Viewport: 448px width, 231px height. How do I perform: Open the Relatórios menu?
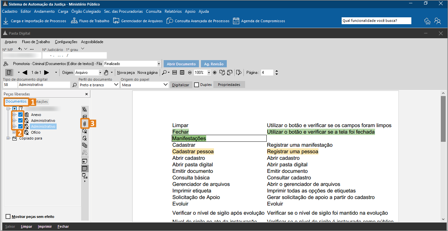pyautogui.click(x=173, y=11)
